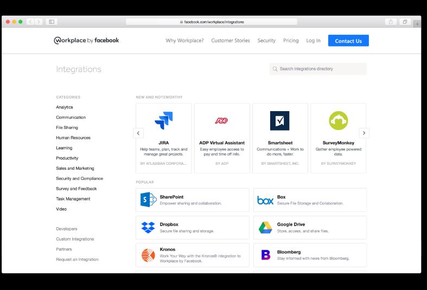Screen dimensions: 427x290
Task: Select the Productivity category
Action: (x=67, y=158)
